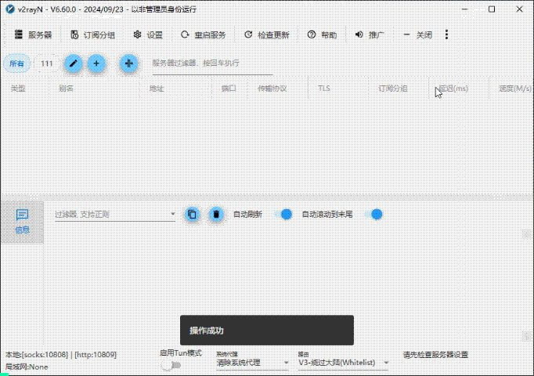Focus the server filter input field
Screen dimensions: 534x376
[x=212, y=63]
